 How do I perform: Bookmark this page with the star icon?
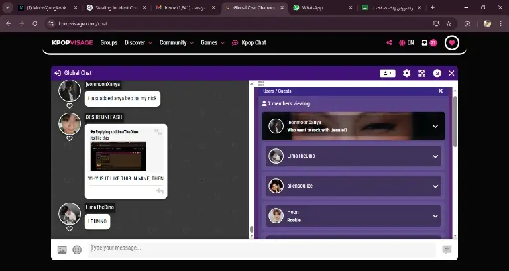pyautogui.click(x=449, y=23)
